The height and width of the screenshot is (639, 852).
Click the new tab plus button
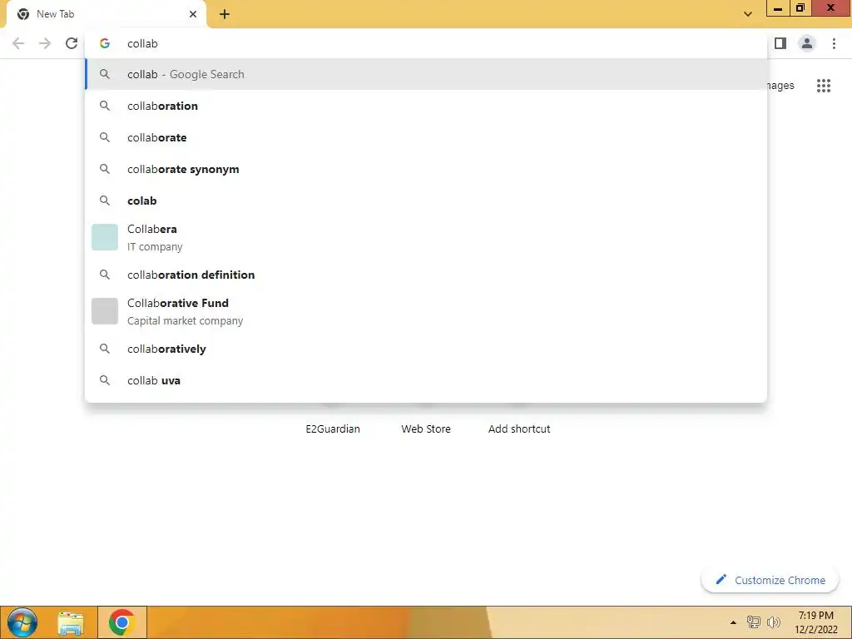[225, 14]
